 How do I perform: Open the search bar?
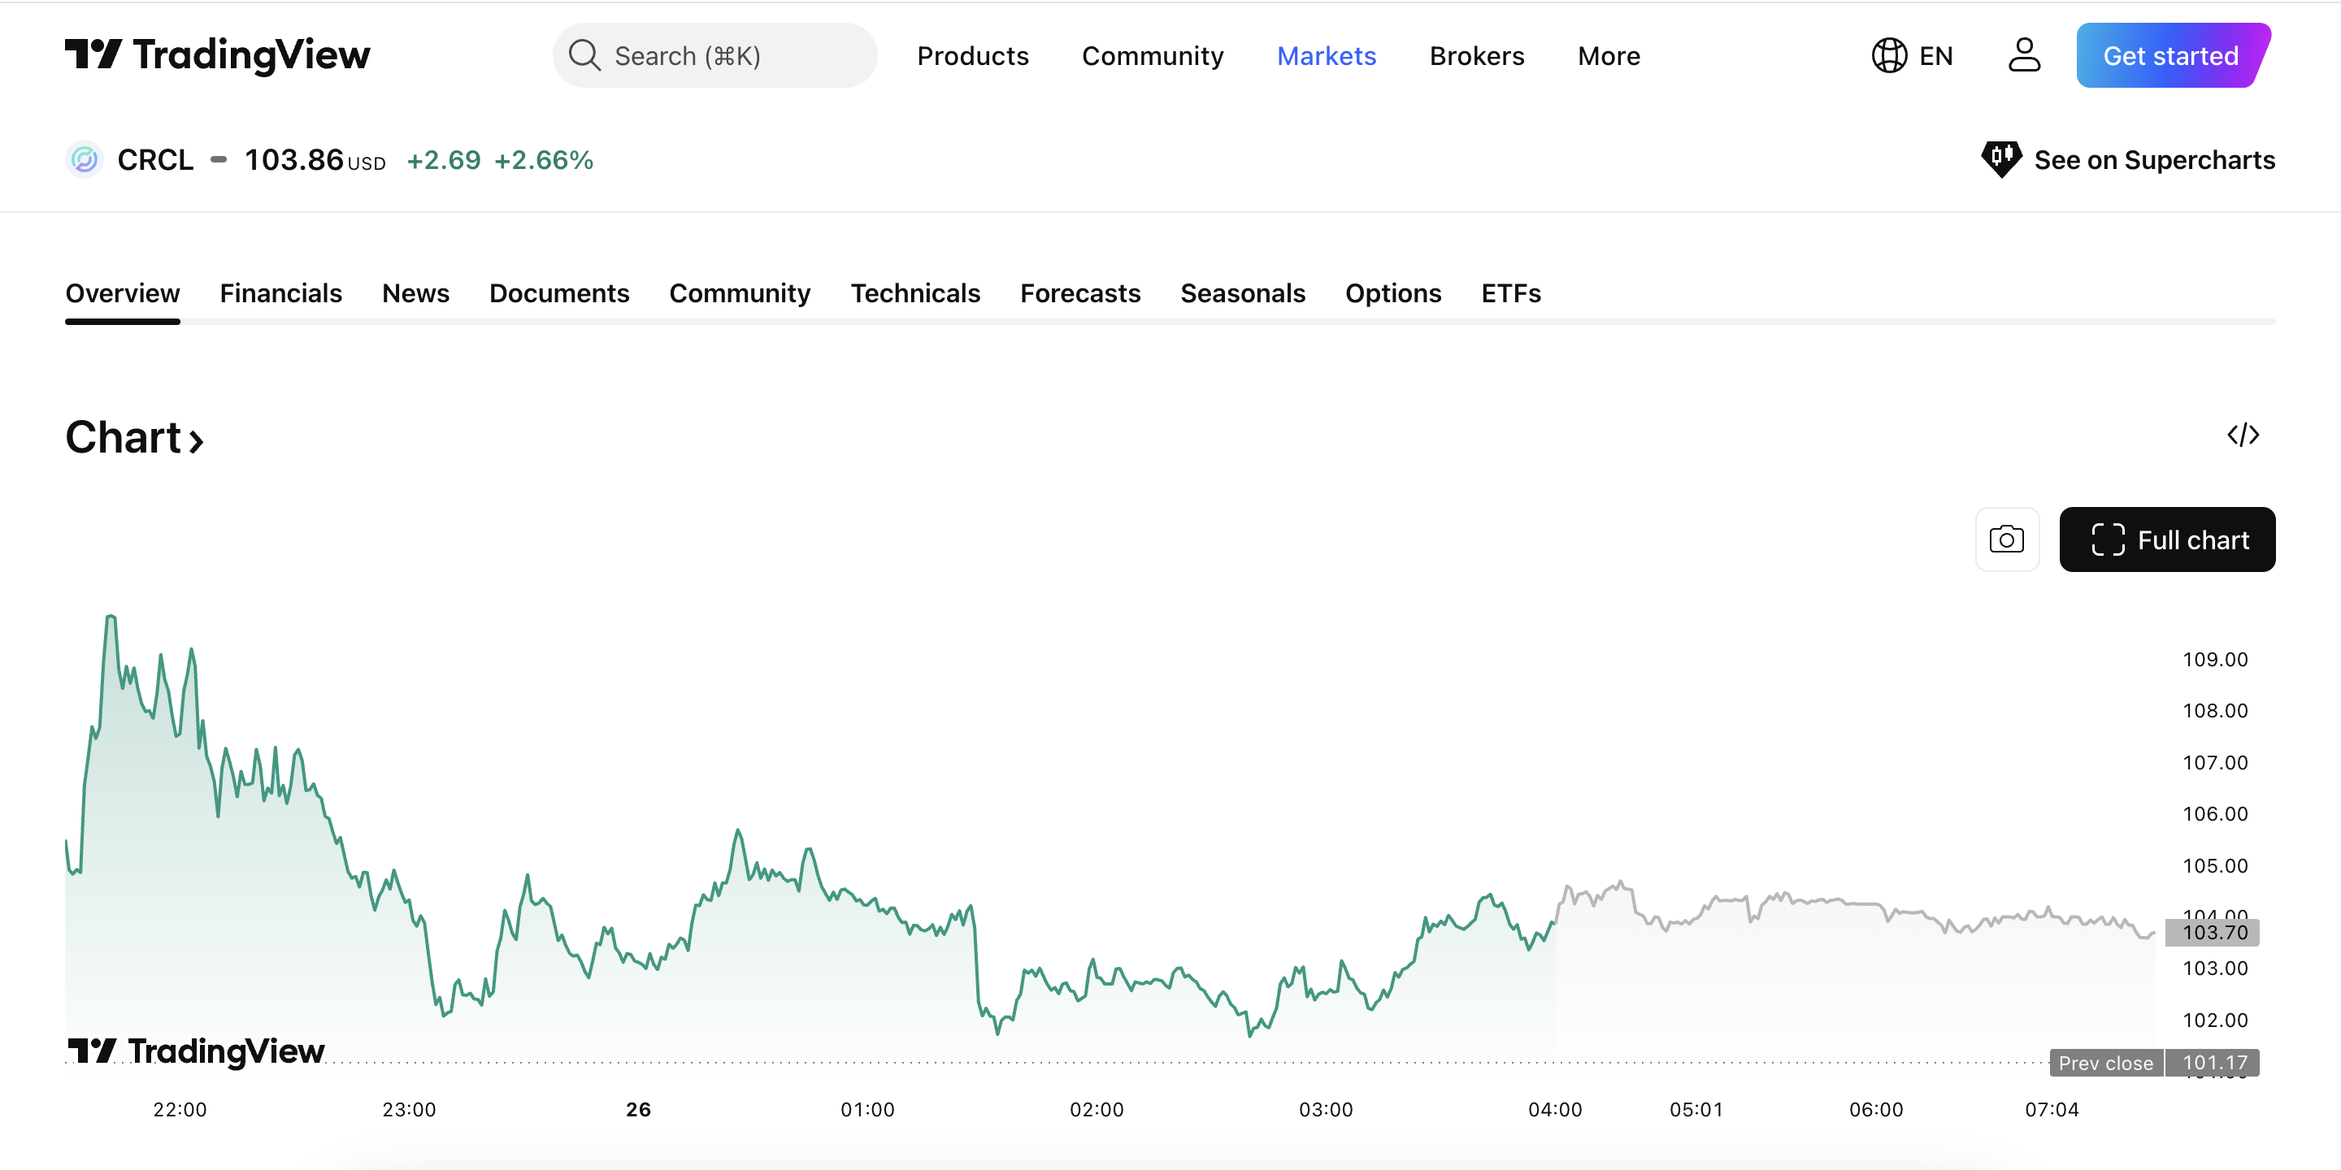pos(714,55)
